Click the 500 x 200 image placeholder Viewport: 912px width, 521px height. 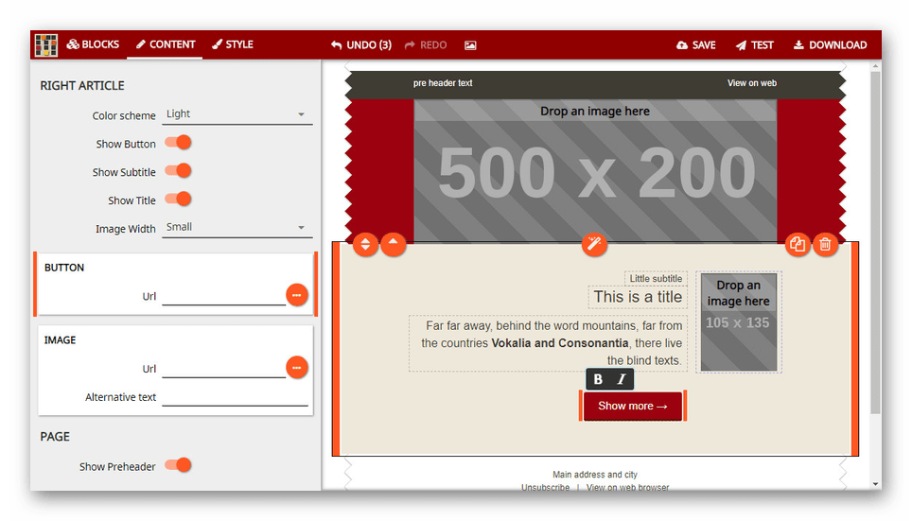point(595,170)
